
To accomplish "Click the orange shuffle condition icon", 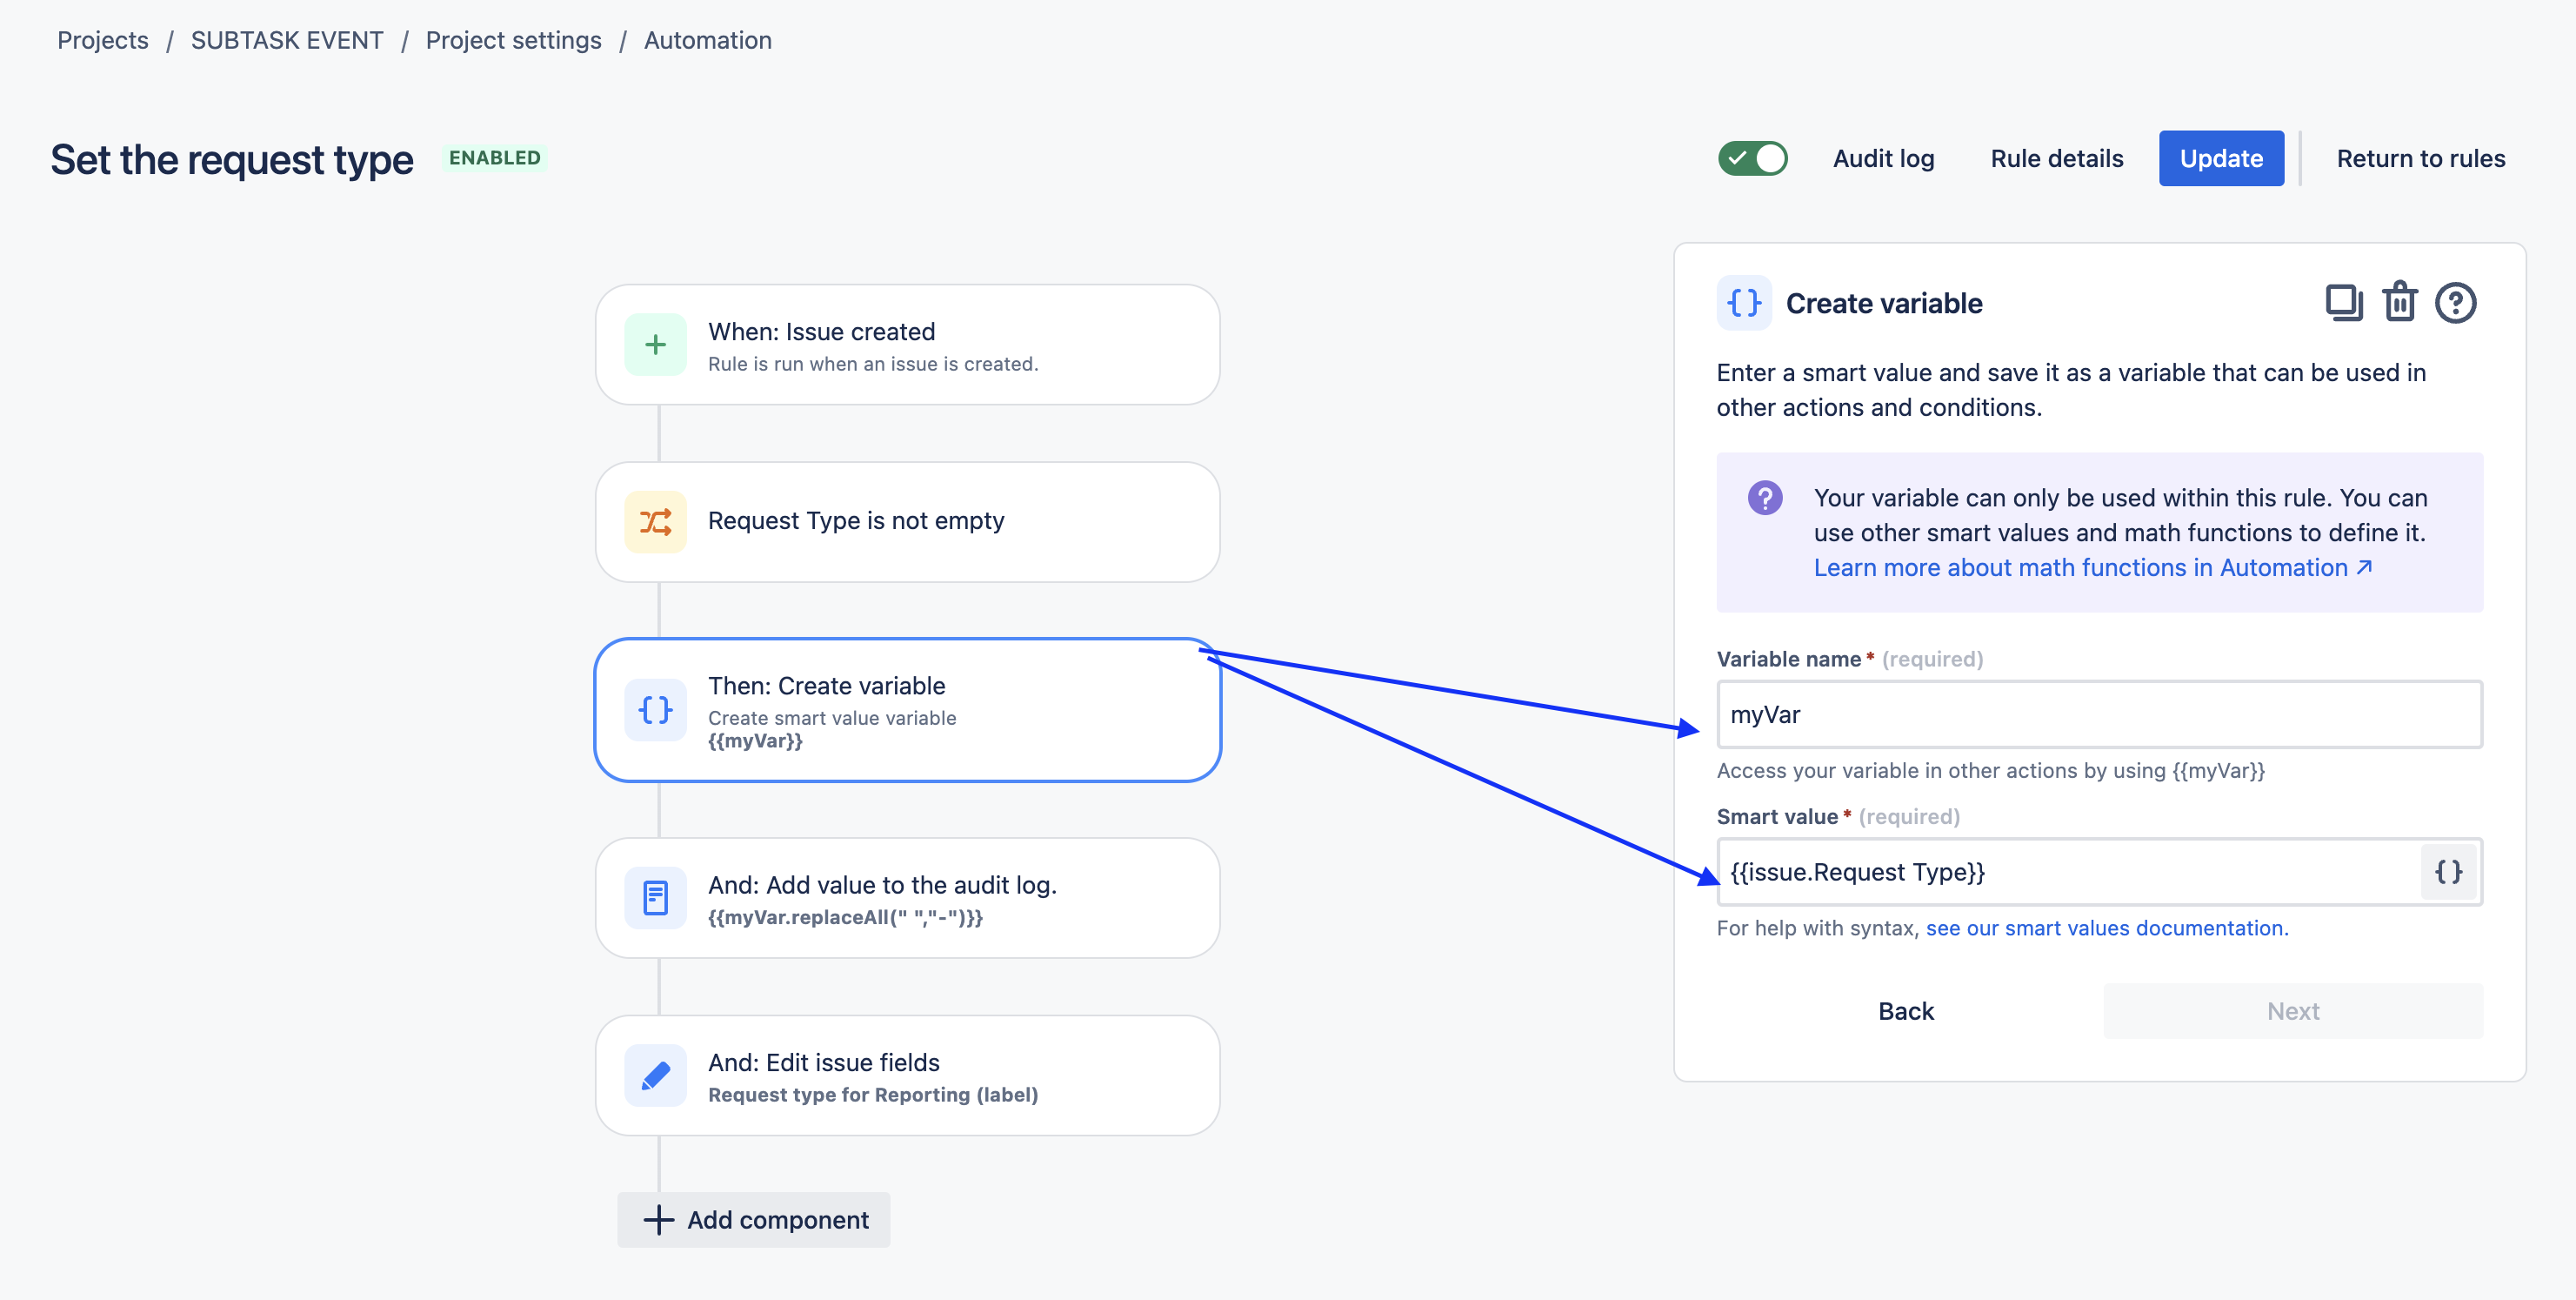I will tap(655, 521).
